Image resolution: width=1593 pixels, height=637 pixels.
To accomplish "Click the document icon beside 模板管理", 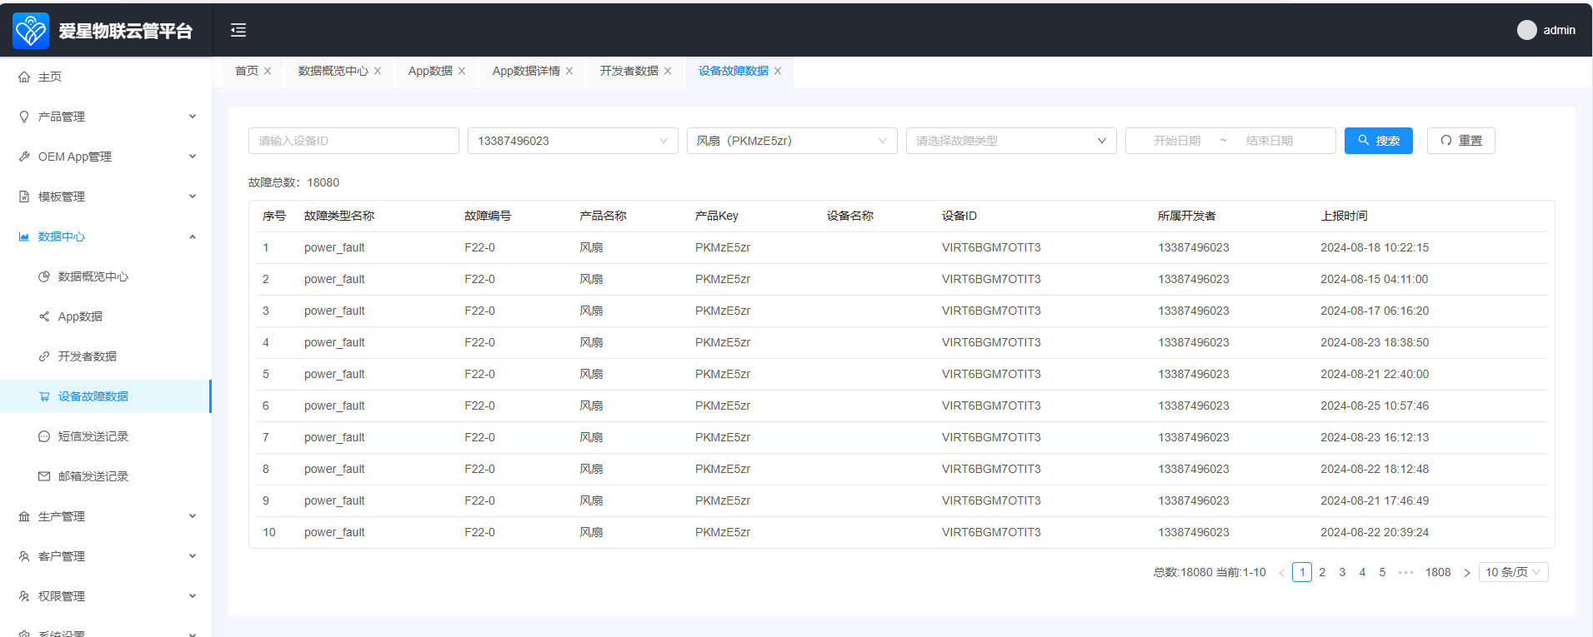I will [x=24, y=197].
